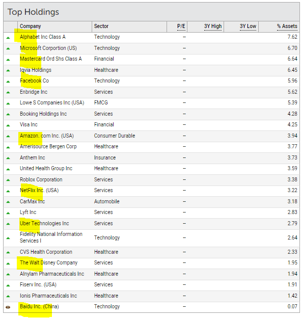
Task: Click the up arrow beside Booking Holdings Inc
Action: click(8, 114)
